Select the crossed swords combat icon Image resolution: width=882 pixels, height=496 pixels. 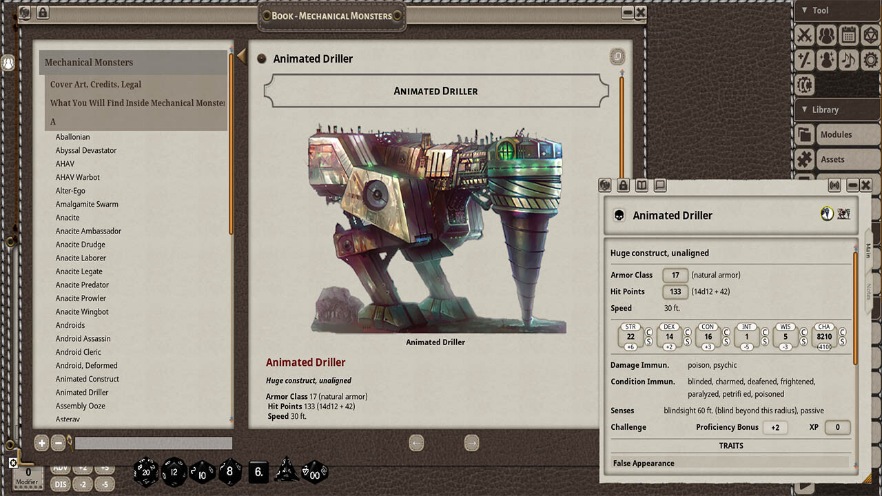803,35
